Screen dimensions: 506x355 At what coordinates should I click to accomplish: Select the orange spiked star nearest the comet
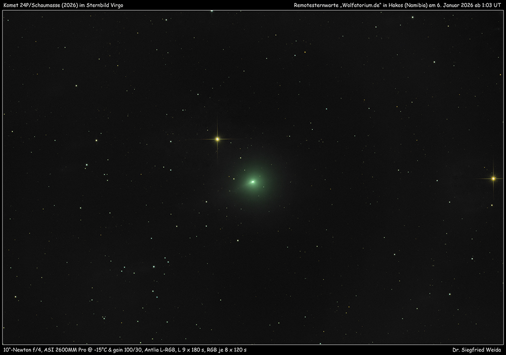point(217,139)
